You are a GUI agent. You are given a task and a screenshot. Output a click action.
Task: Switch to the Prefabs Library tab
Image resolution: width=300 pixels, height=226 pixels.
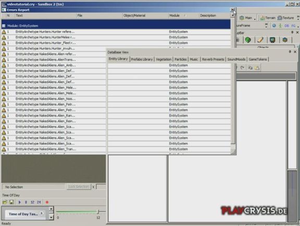pos(142,59)
